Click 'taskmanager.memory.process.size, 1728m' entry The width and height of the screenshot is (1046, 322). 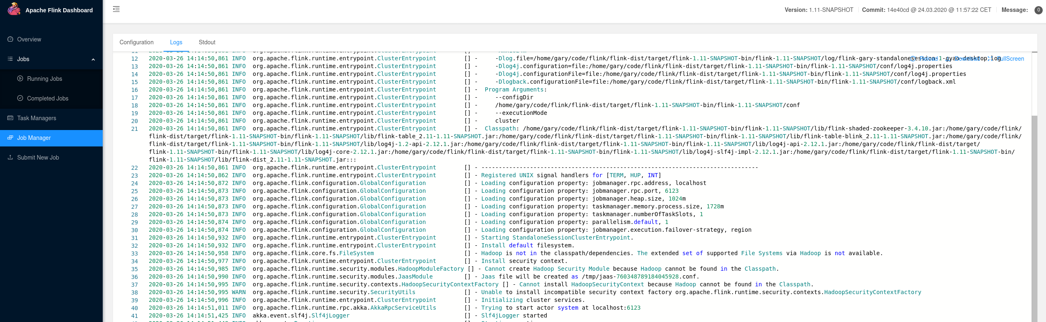(658, 206)
